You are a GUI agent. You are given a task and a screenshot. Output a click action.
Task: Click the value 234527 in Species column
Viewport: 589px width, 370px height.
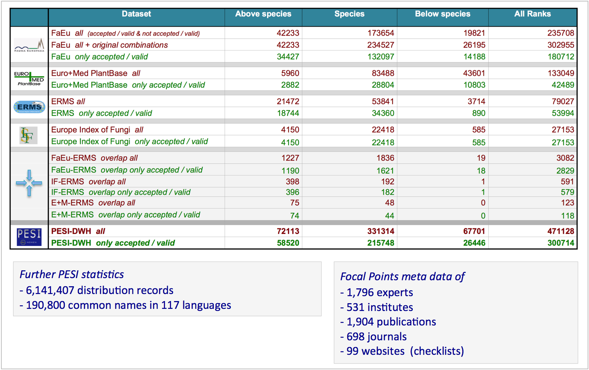381,45
